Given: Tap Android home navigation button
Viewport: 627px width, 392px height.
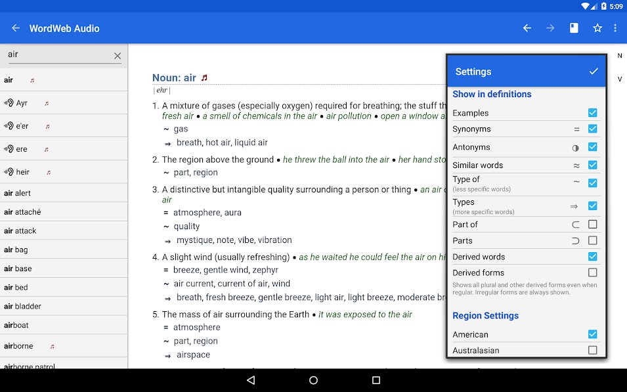Looking at the screenshot, I should 314,380.
